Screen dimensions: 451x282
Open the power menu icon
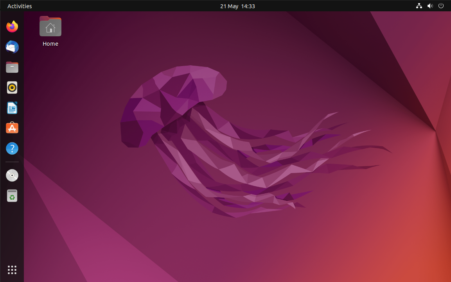(x=441, y=6)
